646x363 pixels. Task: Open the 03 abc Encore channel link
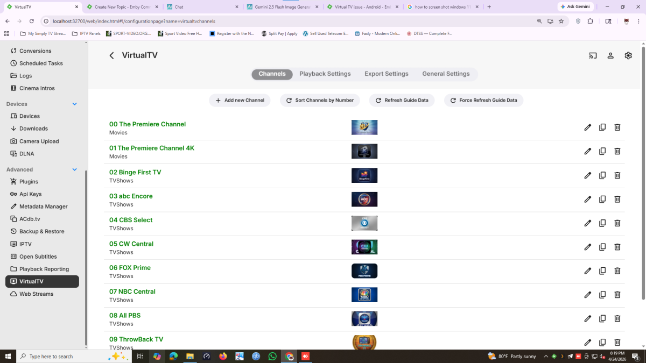[131, 196]
